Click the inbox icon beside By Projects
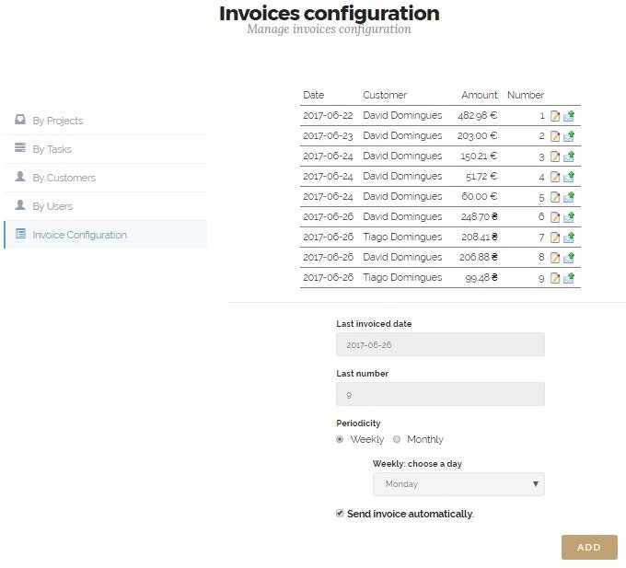626x568 pixels. (x=20, y=120)
